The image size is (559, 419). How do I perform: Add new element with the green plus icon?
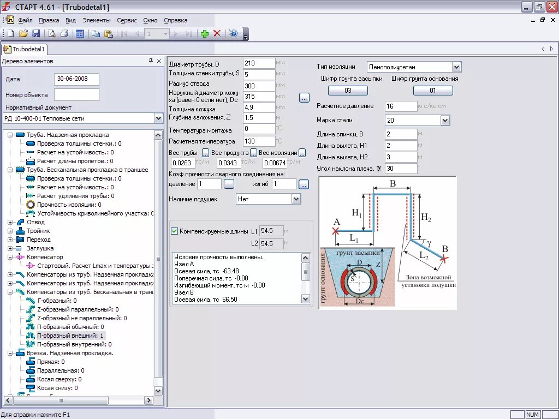tap(205, 33)
